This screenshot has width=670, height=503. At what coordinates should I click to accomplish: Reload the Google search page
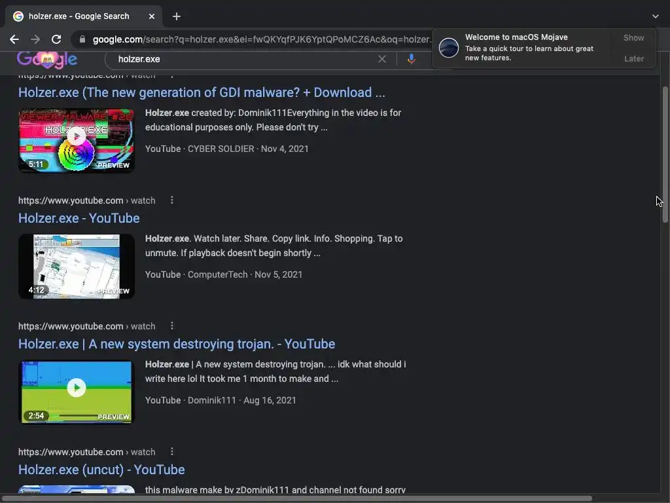(x=56, y=39)
